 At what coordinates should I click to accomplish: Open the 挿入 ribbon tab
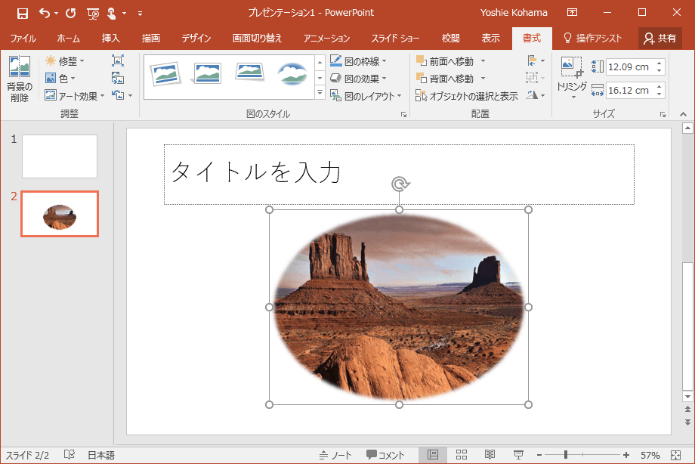tap(110, 38)
